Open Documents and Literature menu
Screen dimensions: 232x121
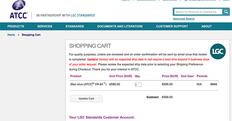click(120, 26)
